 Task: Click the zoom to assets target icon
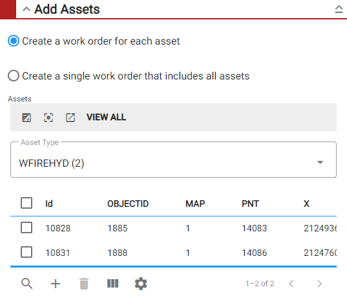tap(48, 118)
